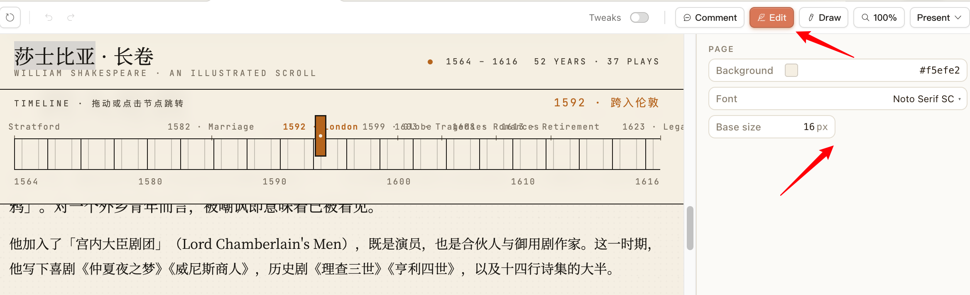Toggle the Tweaks switch
The height and width of the screenshot is (295, 970).
click(x=639, y=17)
